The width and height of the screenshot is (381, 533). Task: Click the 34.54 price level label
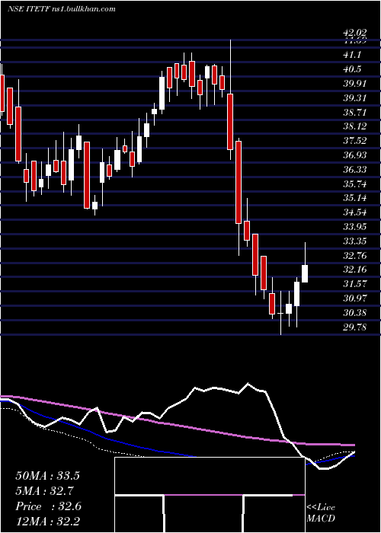(355, 212)
